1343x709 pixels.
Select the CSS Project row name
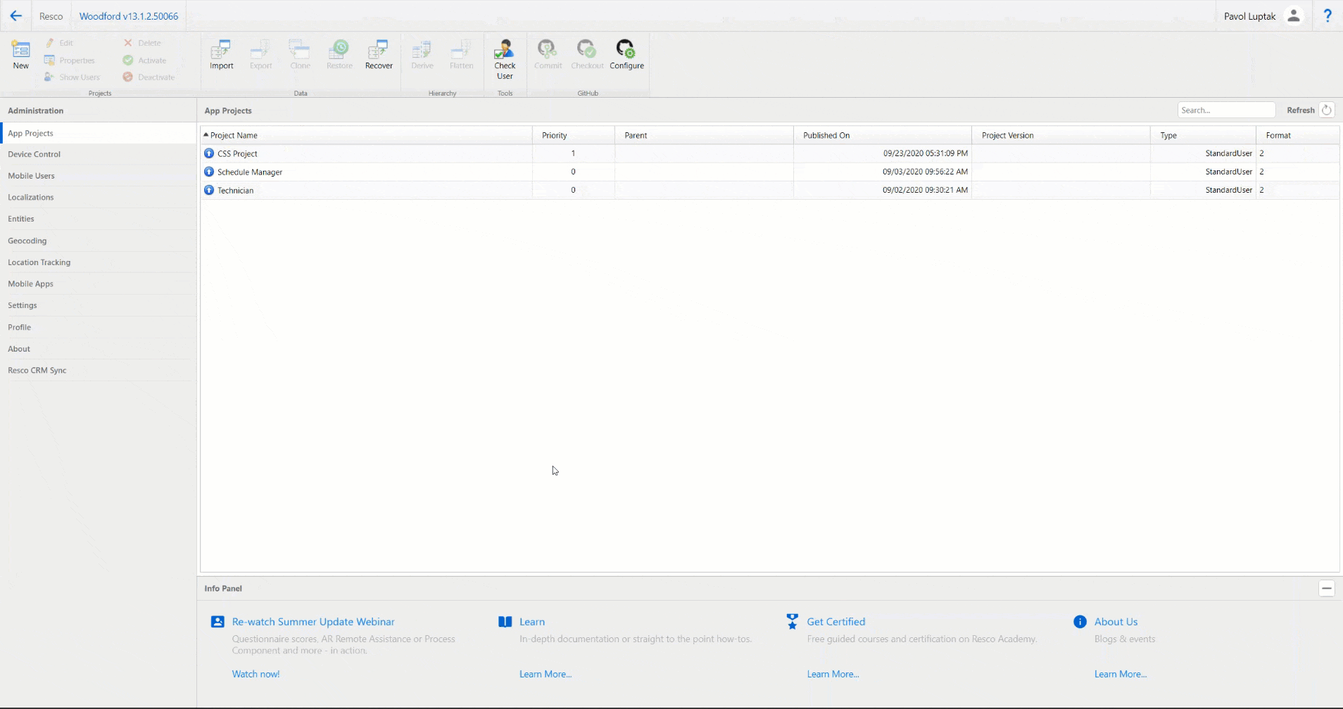click(237, 153)
